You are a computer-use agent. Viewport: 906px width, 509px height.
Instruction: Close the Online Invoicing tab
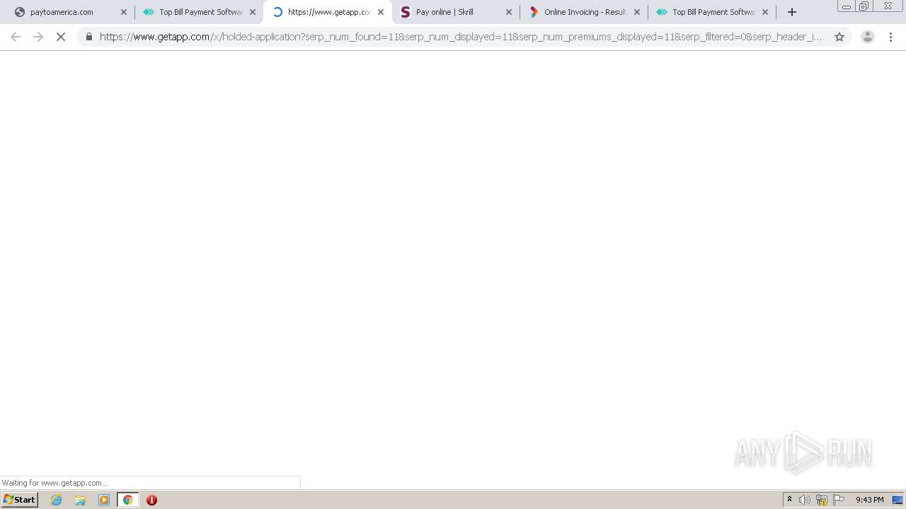click(x=636, y=12)
